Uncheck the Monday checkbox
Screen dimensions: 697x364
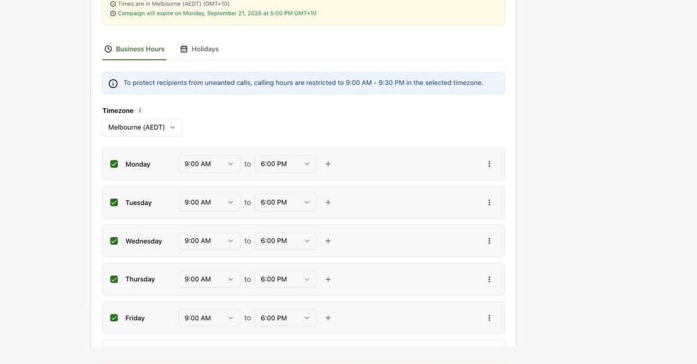click(114, 164)
